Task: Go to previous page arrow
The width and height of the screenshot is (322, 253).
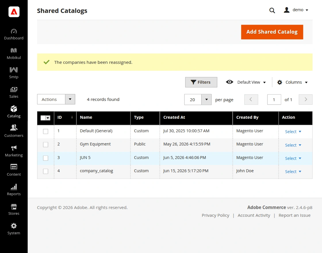Action: pos(251,99)
